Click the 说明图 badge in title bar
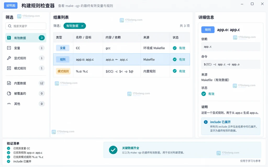 pos(11,5)
